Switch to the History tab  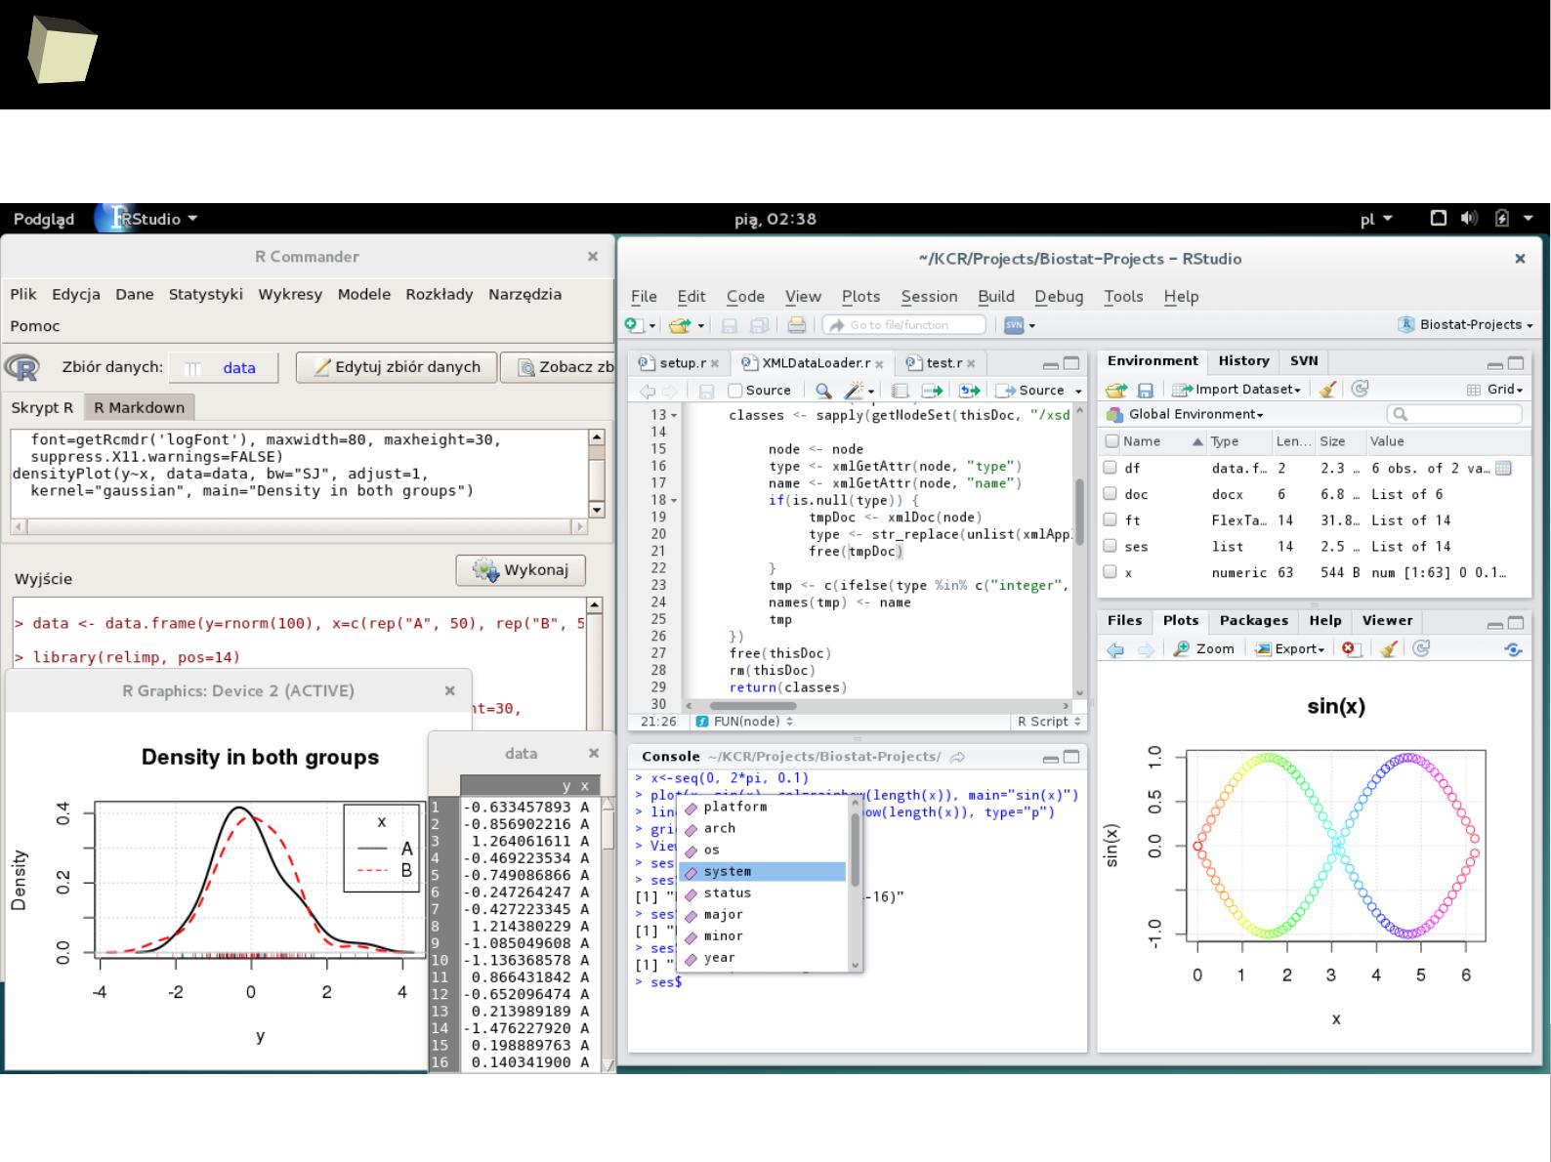tap(1243, 361)
